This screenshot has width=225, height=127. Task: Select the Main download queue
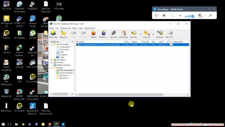(65, 70)
